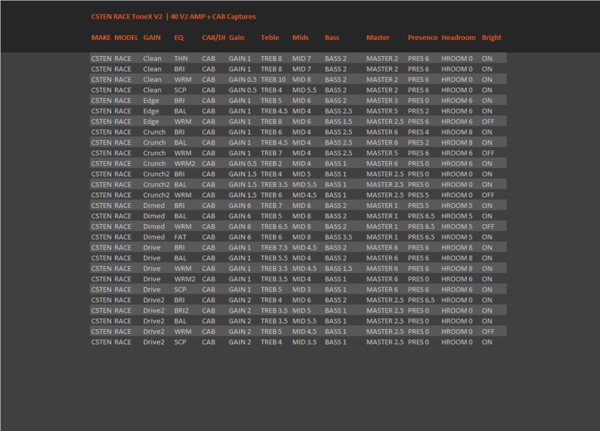Select the MASTER 3 cell

[382, 101]
